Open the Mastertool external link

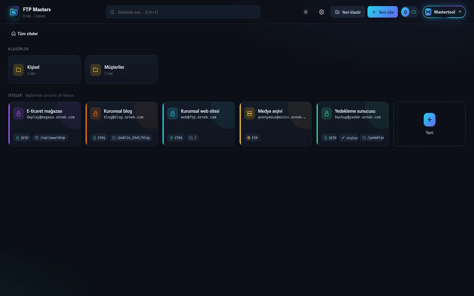444,12
